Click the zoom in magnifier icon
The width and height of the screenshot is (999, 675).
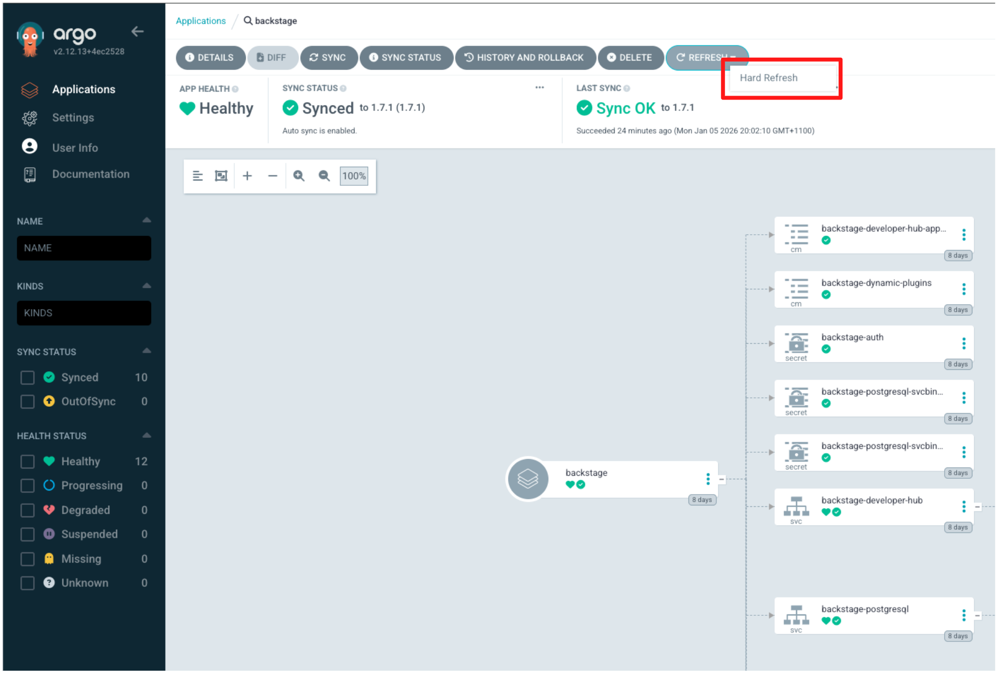pyautogui.click(x=299, y=176)
